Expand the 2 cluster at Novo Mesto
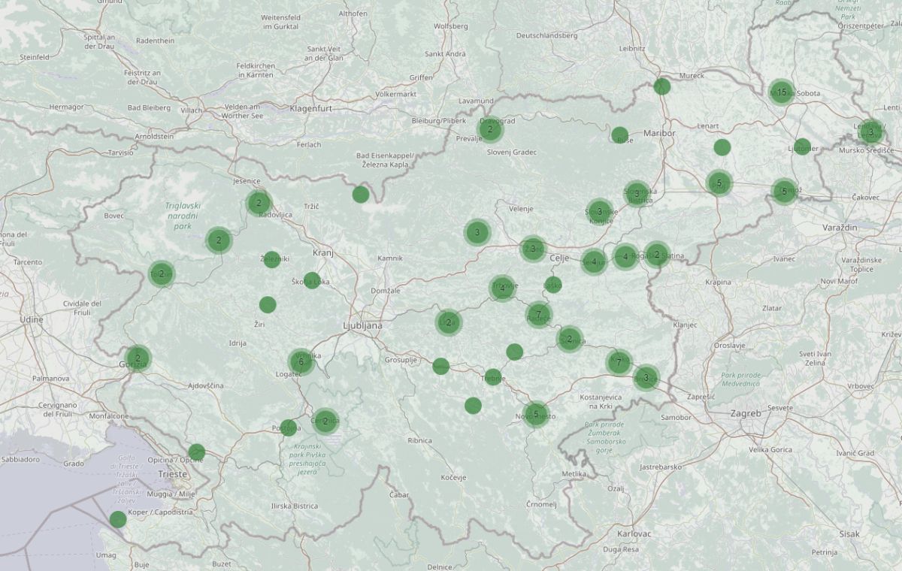Screen dimensions: 902x571 click(535, 413)
